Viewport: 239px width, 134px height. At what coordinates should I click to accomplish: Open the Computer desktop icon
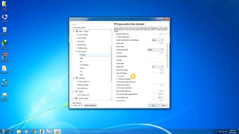click(4, 18)
